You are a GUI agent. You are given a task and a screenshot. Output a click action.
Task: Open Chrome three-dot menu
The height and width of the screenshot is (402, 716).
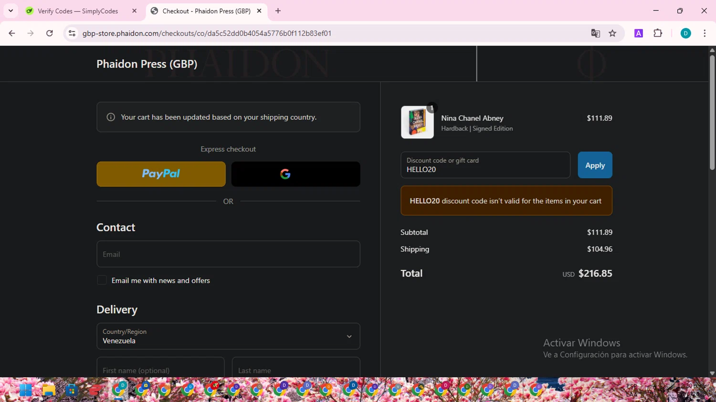[705, 33]
